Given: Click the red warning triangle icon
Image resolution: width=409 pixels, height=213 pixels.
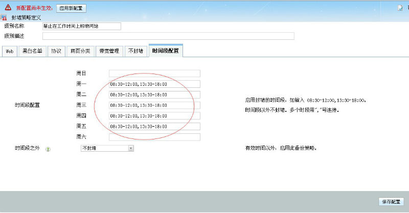Looking at the screenshot, I should [x=8, y=8].
